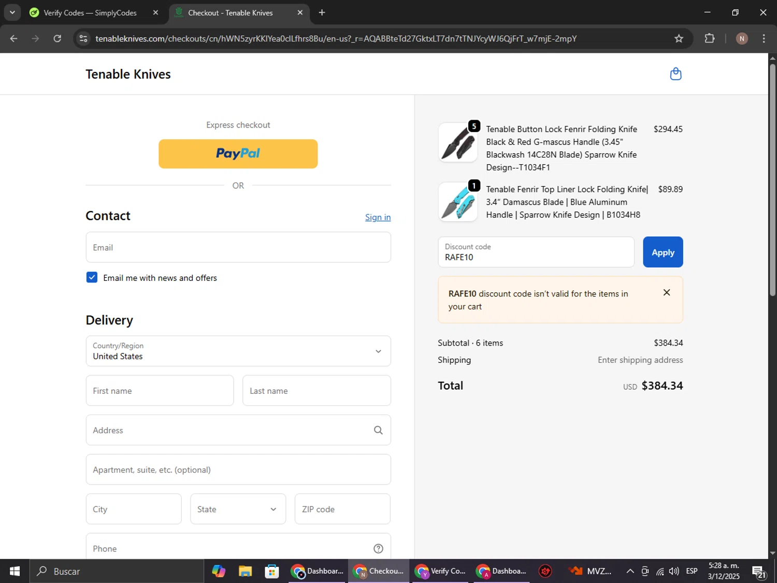Open a new browser tab
This screenshot has width=777, height=583.
point(322,12)
